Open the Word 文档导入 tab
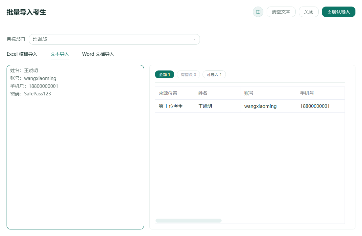The height and width of the screenshot is (236, 362). (x=98, y=54)
